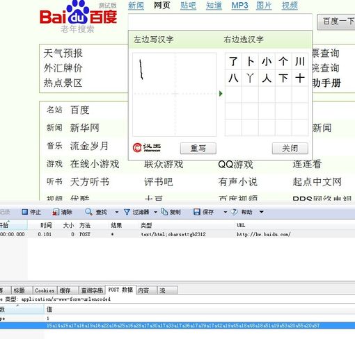
Task: Click the 复制 copy icon
Action: tap(164, 212)
